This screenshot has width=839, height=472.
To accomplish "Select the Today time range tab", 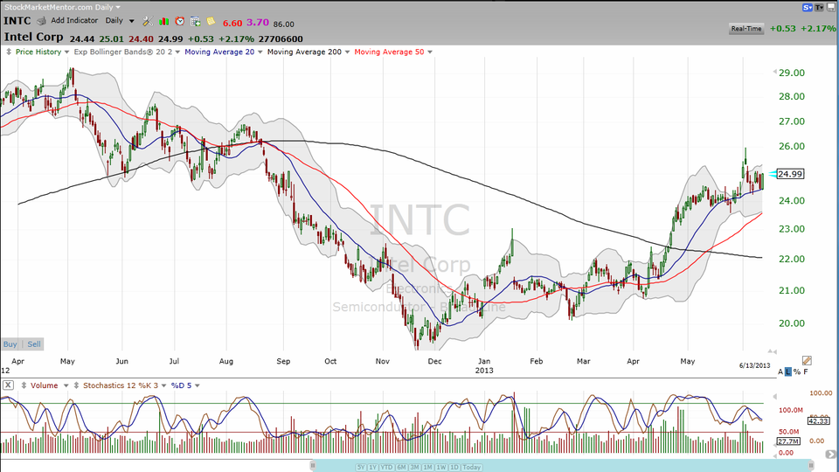I will pos(470,466).
